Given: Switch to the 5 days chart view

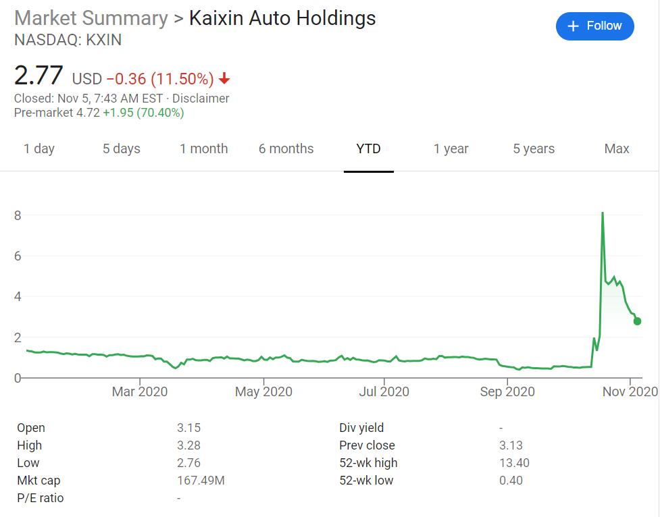Looking at the screenshot, I should coord(122,148).
